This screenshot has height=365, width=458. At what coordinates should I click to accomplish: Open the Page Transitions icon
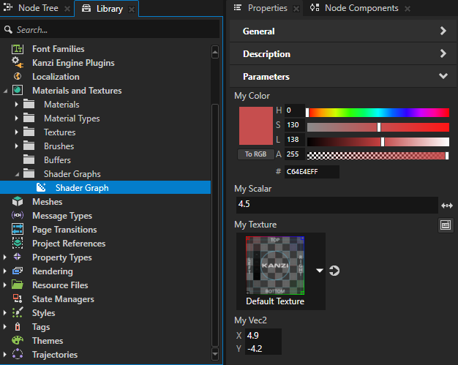click(18, 229)
